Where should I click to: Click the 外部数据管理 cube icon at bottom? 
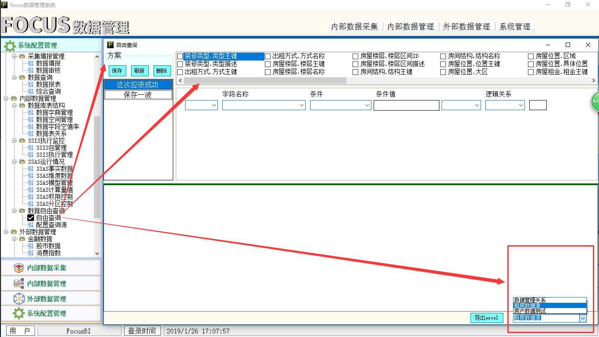coord(18,299)
